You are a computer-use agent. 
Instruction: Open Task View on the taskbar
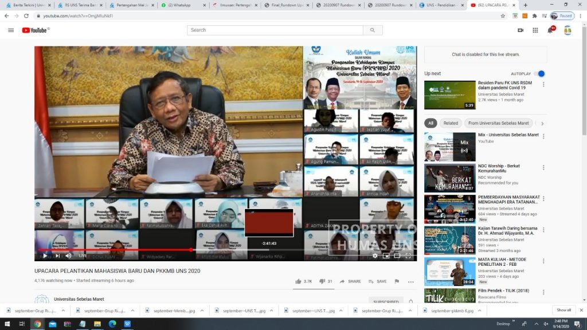click(x=22, y=324)
